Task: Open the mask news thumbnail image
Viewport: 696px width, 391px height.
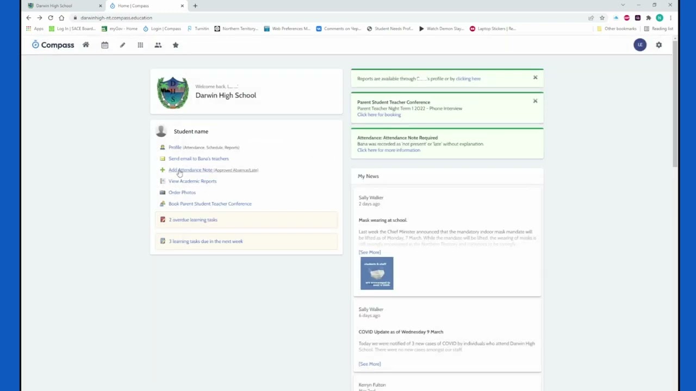Action: 377,273
